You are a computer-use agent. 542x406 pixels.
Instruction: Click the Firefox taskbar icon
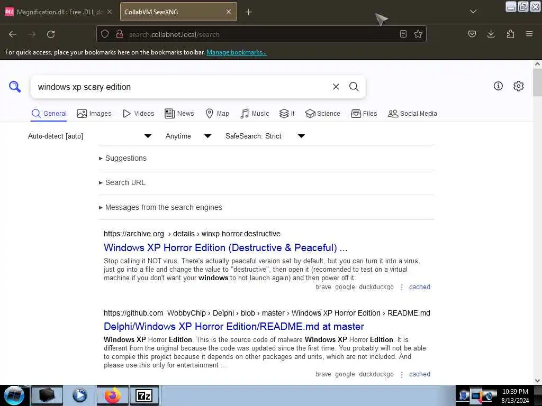click(x=113, y=395)
